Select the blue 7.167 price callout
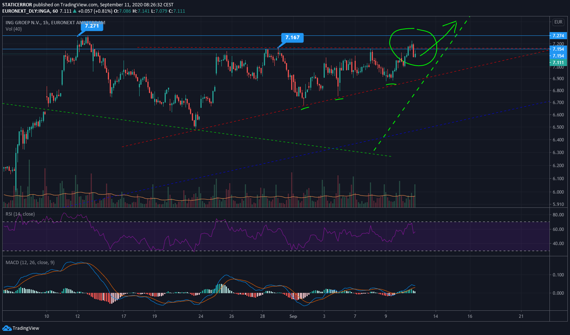The image size is (570, 335). pos(292,37)
